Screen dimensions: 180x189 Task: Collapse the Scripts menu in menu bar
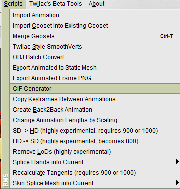(13, 4)
